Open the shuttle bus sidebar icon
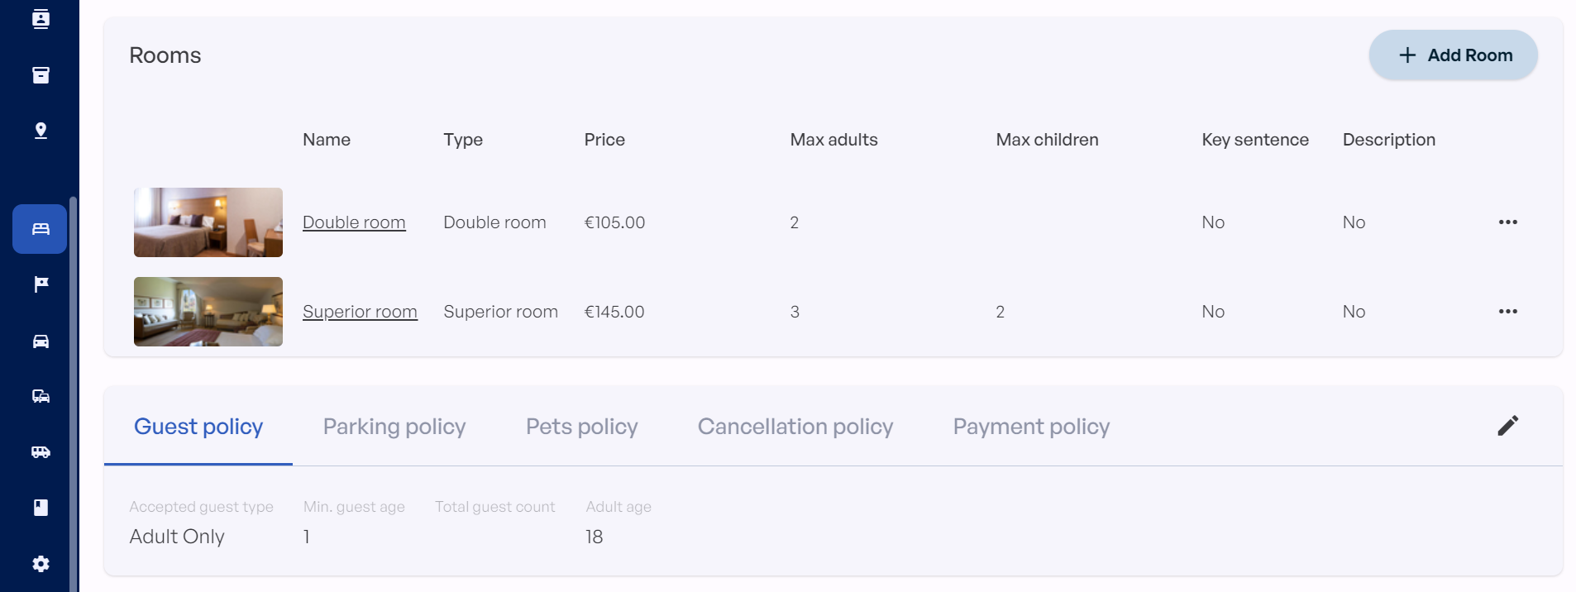Viewport: 1576px width, 592px height. pyautogui.click(x=41, y=452)
